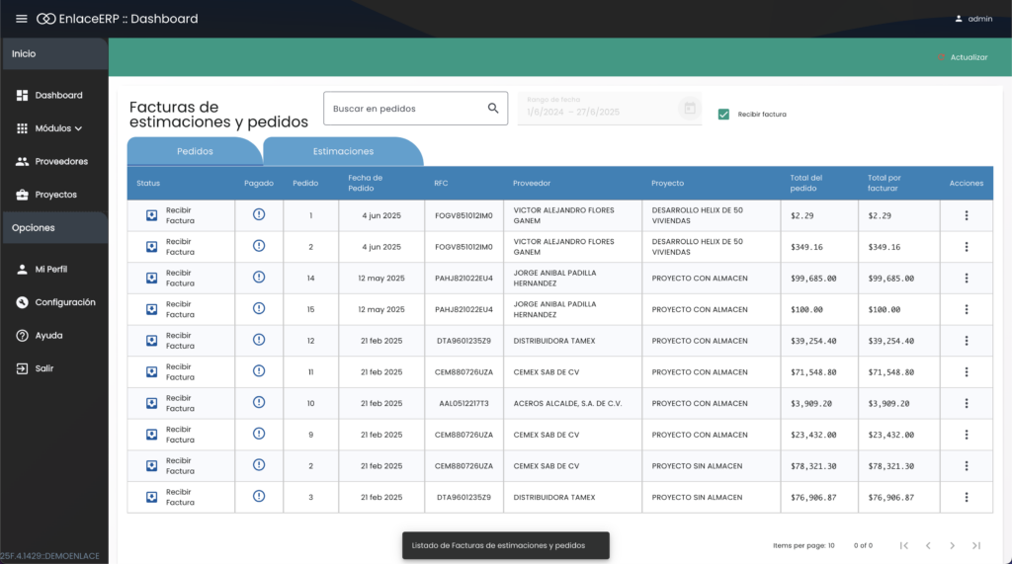Jump to last page in paginator
Screen dimensions: 1012x564
tap(976, 545)
